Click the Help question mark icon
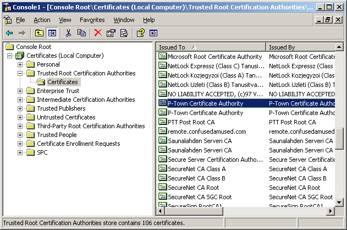This screenshot has height=230, width=347. (141, 33)
